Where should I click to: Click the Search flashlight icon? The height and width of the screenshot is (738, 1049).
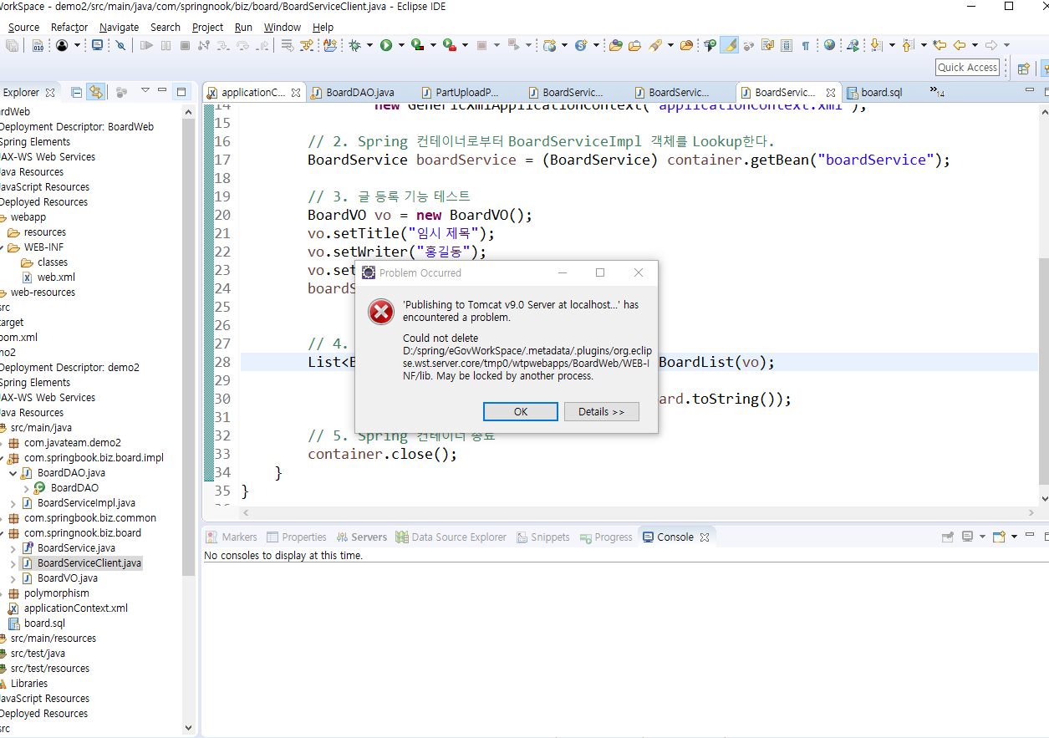(655, 45)
